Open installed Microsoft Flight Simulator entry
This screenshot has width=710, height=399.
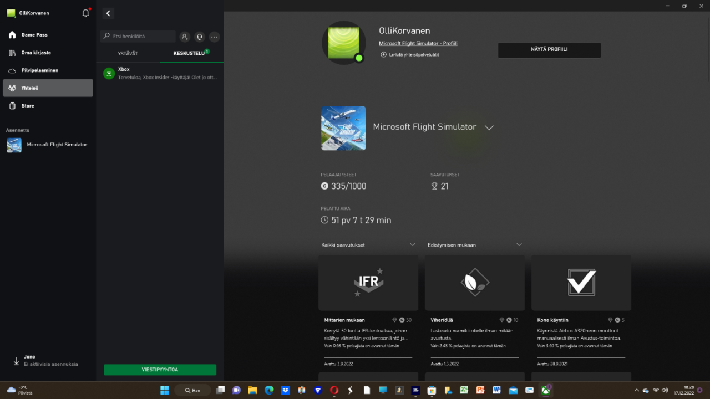coord(48,145)
